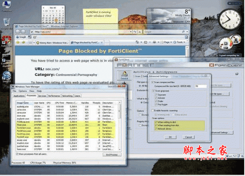Viewport: 245px width, 176px height.
Task: Click the IE address bar URL field
Action: coord(80,32)
